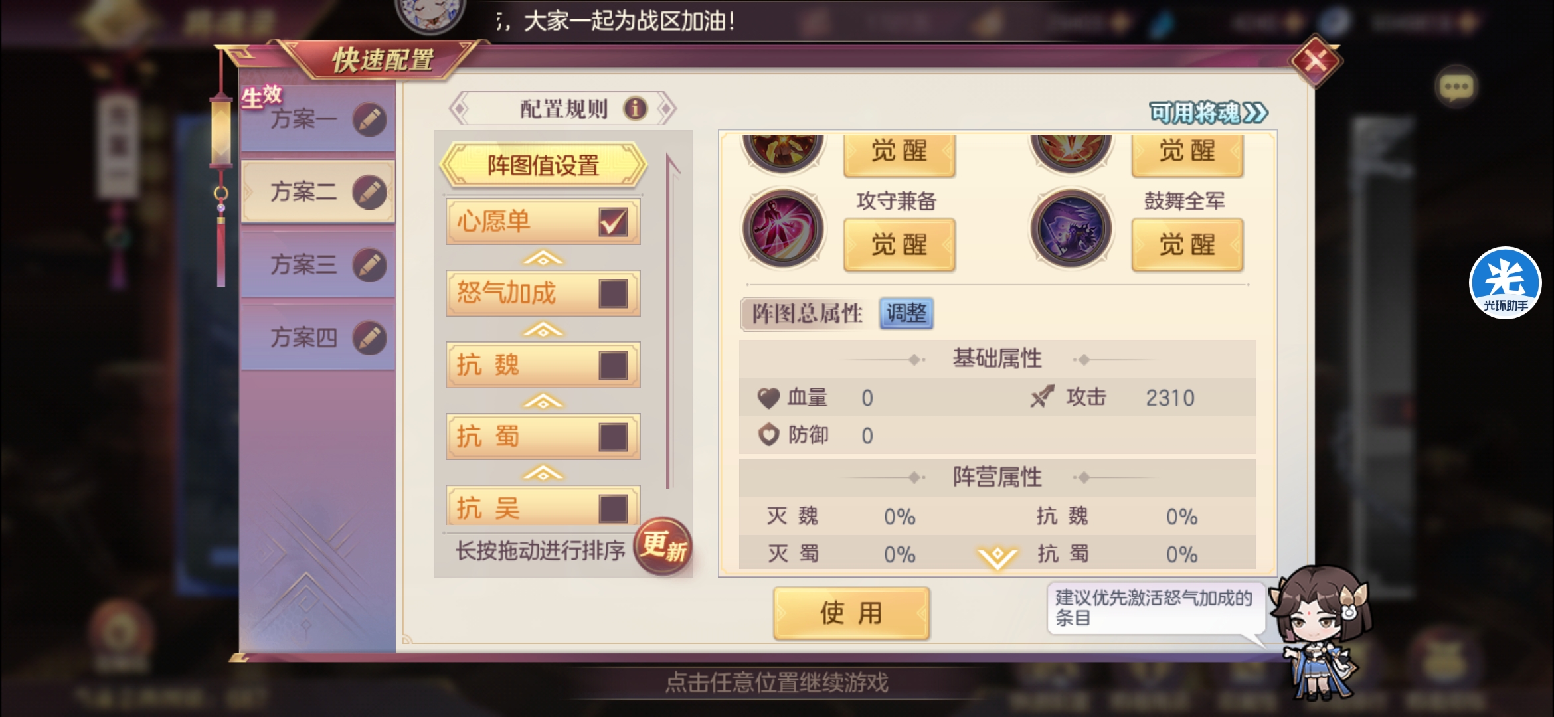Edit 方案一 with its pencil icon
This screenshot has height=717, width=1554.
369,120
